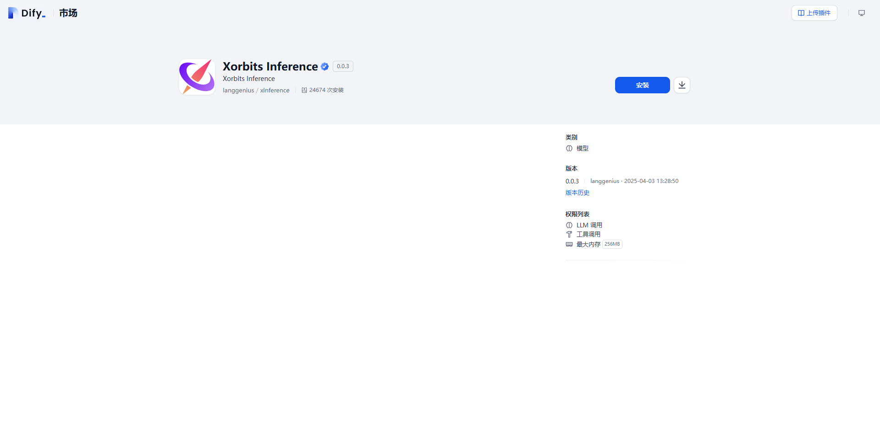Click the 2025-04-03 13:28:50 release date text

(651, 181)
